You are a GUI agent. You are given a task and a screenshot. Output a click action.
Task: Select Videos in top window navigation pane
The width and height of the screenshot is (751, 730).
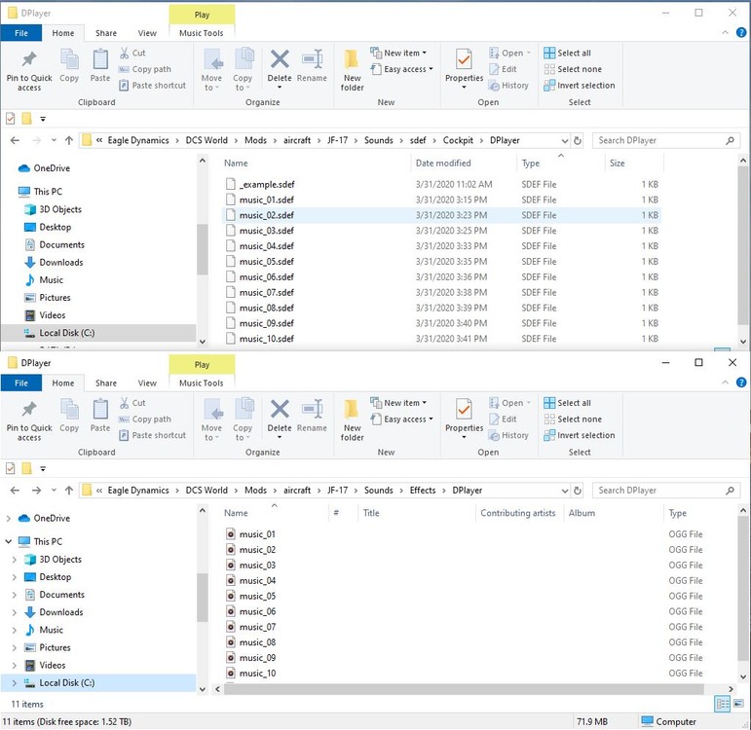tap(53, 315)
